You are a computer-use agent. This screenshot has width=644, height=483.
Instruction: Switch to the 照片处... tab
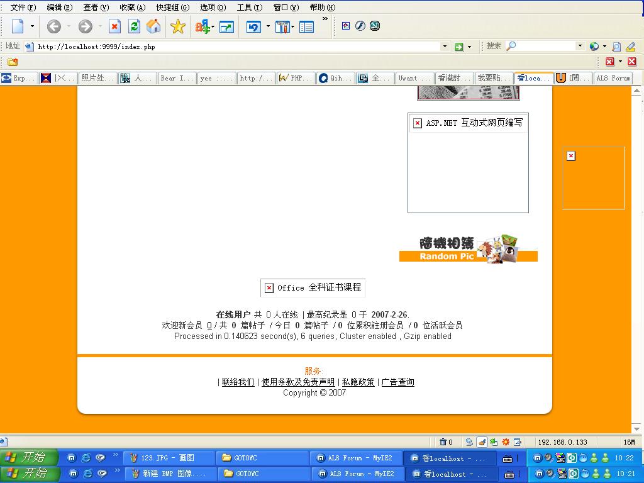97,78
